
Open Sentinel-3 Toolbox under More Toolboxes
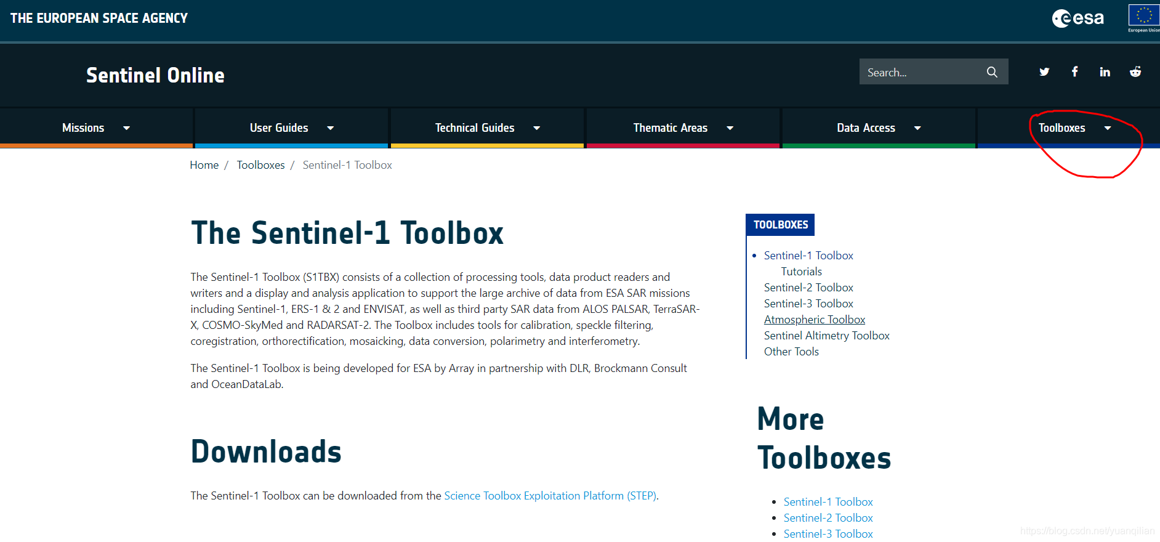[828, 534]
